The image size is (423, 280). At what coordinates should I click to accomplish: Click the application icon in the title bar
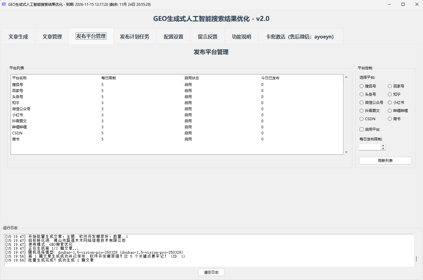coord(4,4)
